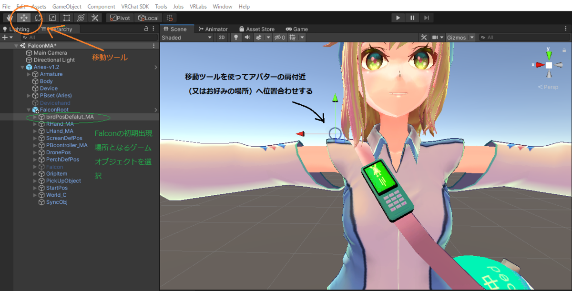Open Gizmos dropdown arrow
Viewport: 572px width, 291px height.
(x=472, y=37)
